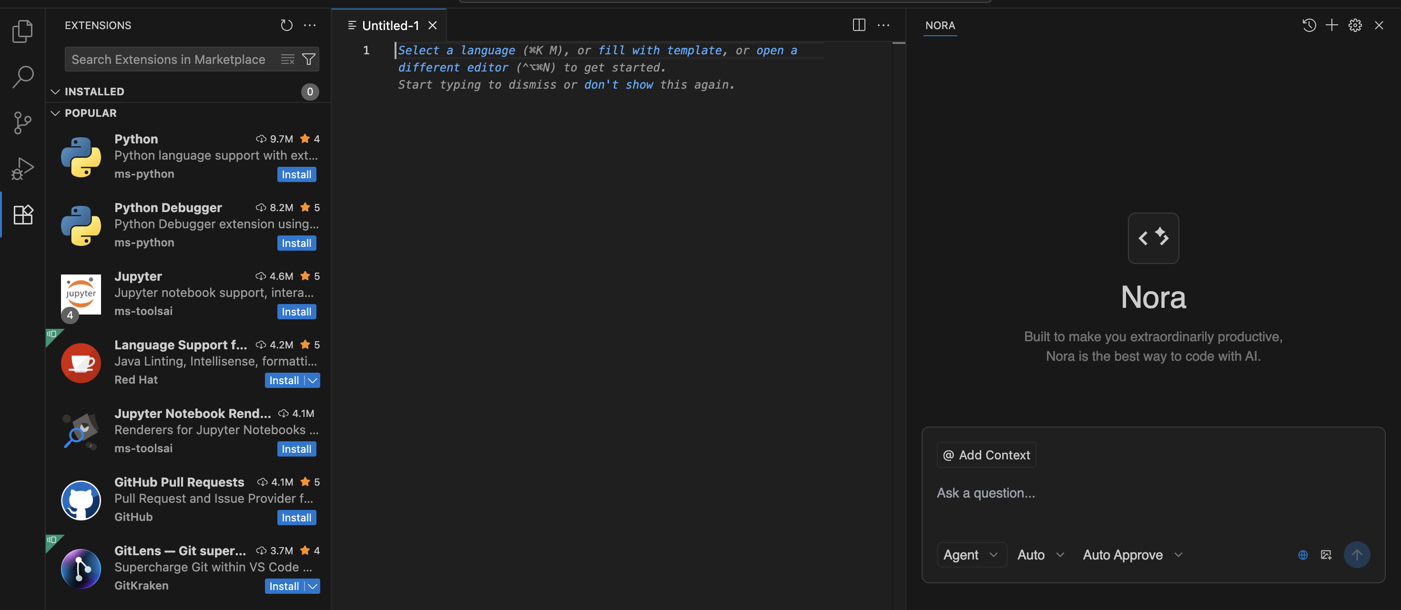
Task: Split the editor to the right
Action: 859,26
